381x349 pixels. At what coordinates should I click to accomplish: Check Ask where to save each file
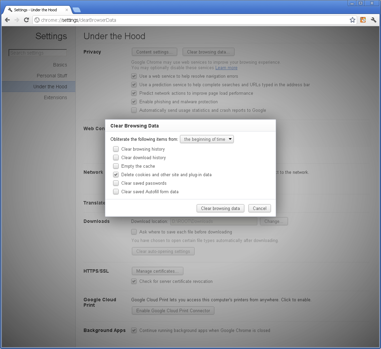[x=134, y=232]
